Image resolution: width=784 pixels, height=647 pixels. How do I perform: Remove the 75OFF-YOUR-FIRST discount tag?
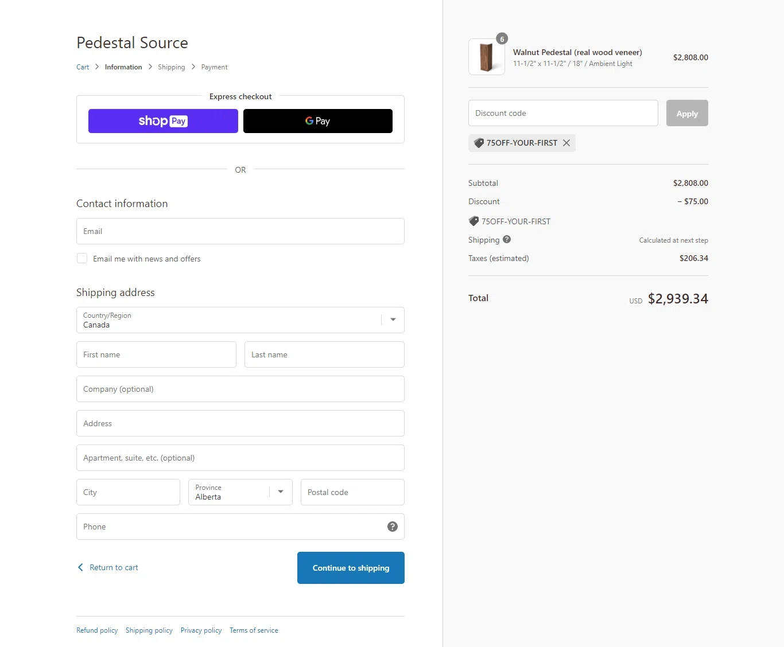click(566, 143)
